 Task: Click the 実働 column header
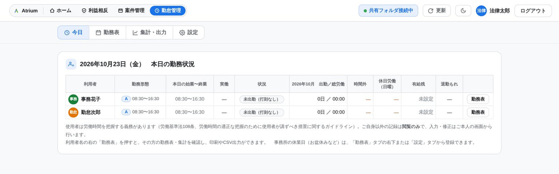point(224,84)
